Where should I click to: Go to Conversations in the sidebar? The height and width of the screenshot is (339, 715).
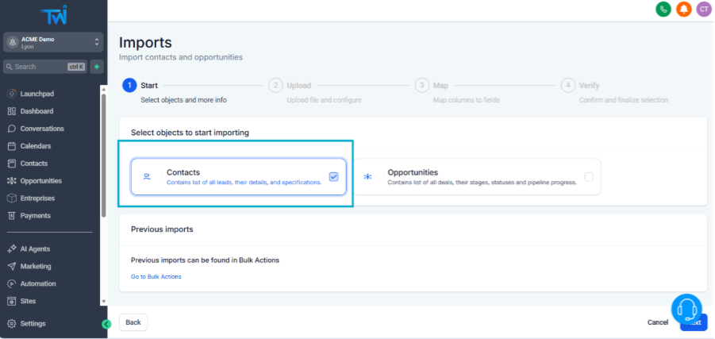pyautogui.click(x=41, y=129)
